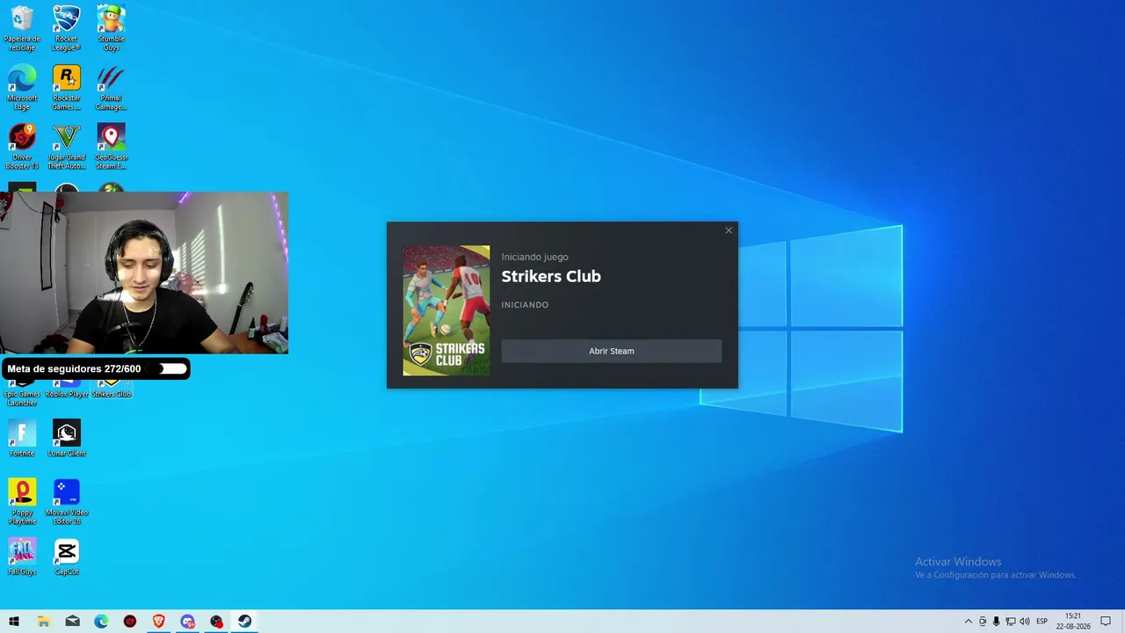Open the volume control in the tray
The height and width of the screenshot is (633, 1125).
1024,622
